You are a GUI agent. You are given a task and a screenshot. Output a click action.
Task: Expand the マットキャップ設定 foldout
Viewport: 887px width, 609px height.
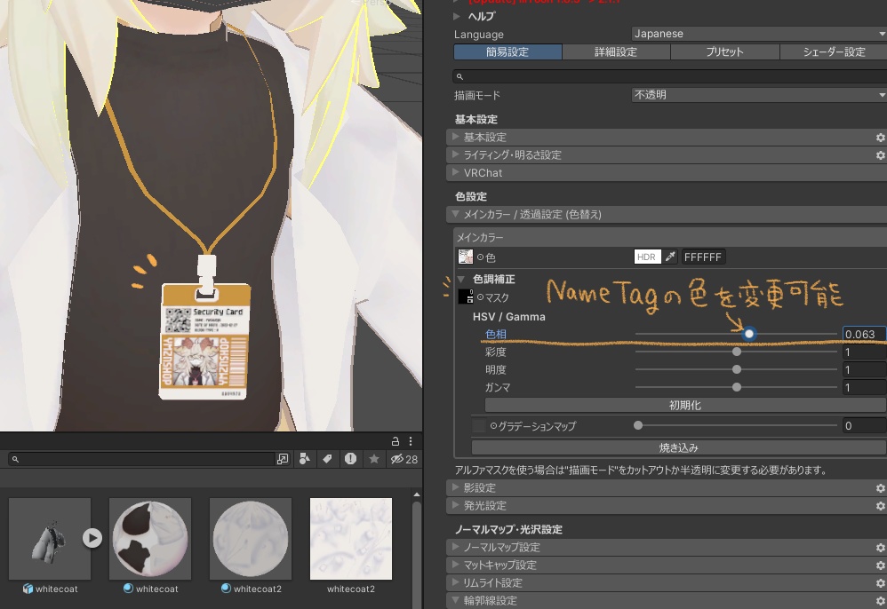455,565
